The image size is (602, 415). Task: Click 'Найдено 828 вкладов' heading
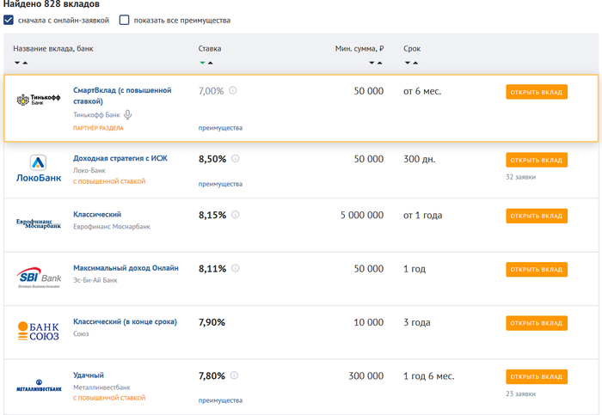click(x=52, y=4)
